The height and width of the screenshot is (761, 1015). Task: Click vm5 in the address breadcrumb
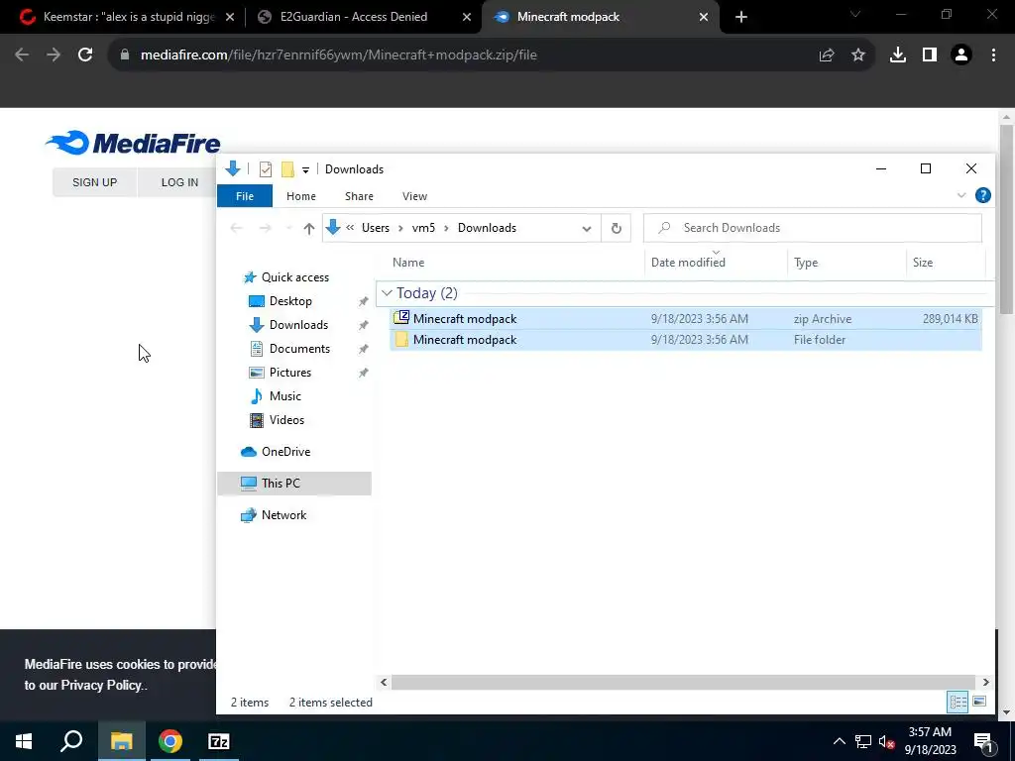coord(423,228)
